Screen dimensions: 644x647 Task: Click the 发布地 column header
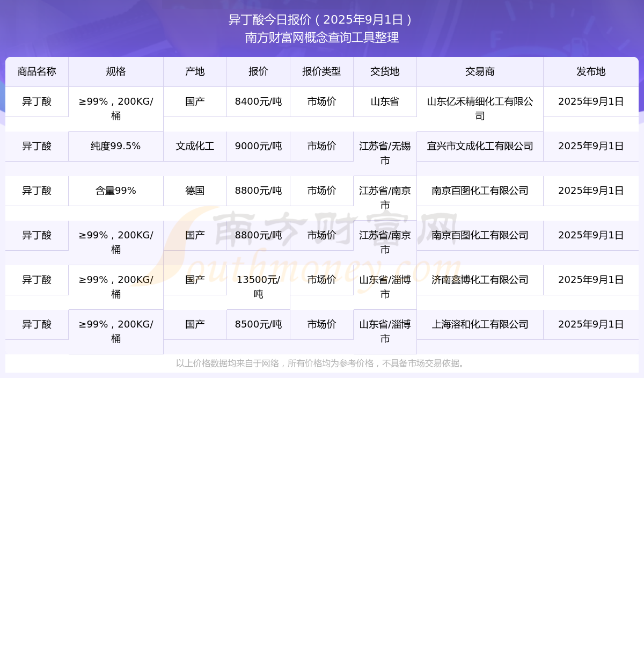coord(591,72)
